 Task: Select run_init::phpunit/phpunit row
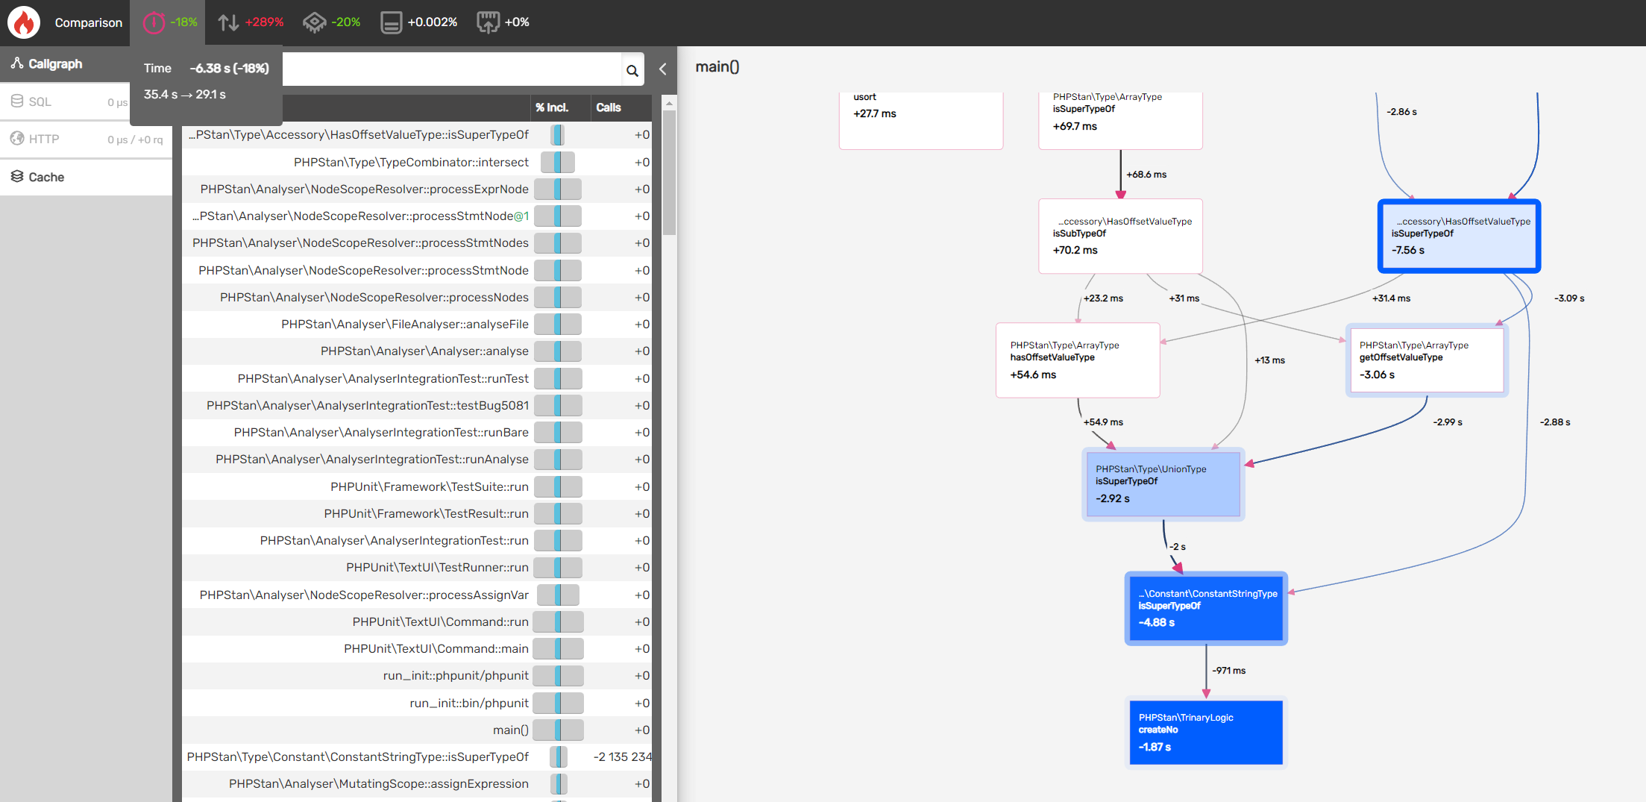coord(417,675)
